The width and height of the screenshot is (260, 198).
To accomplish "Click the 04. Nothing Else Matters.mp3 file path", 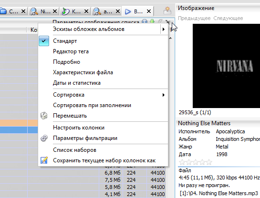I will 219,193.
